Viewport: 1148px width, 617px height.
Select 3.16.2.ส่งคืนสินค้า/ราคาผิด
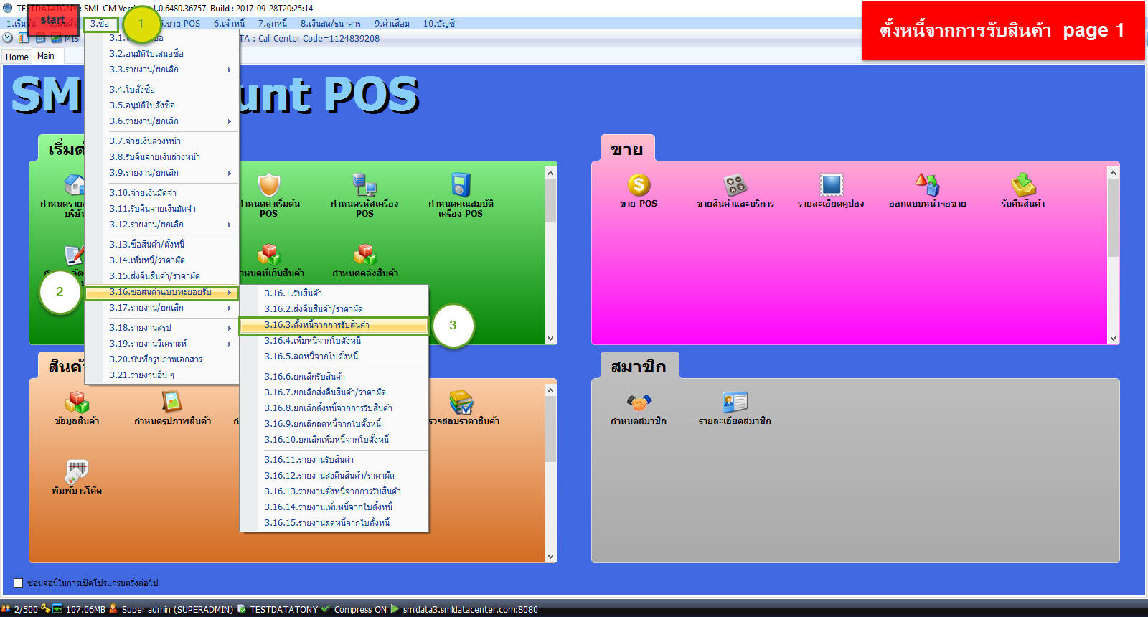click(334, 309)
